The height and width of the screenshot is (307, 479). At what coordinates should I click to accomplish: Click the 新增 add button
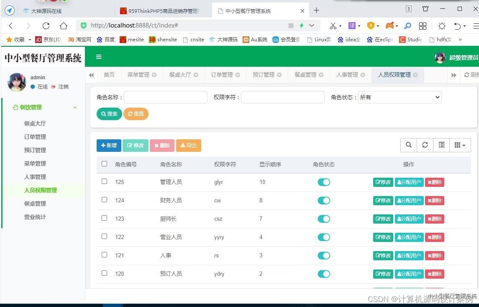click(x=109, y=145)
